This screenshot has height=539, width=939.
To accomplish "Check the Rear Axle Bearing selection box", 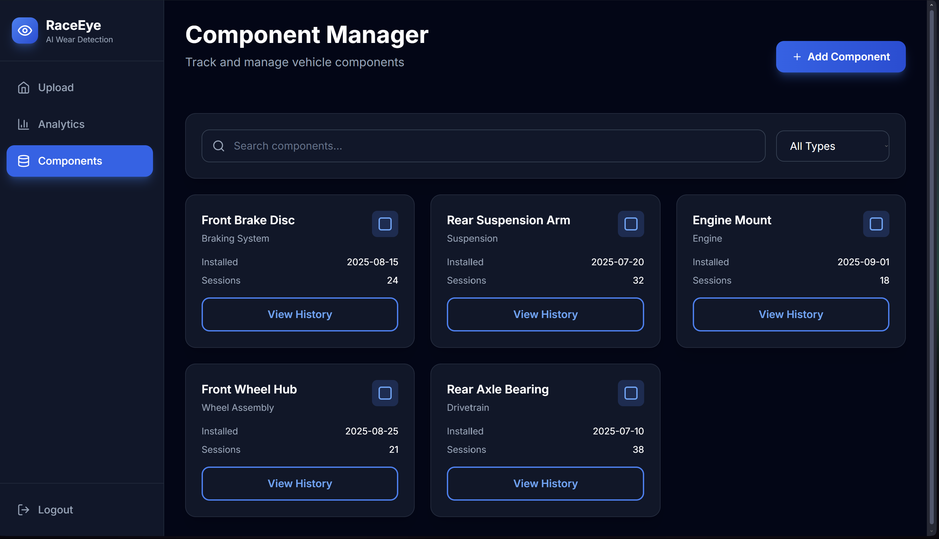I will pyautogui.click(x=631, y=393).
